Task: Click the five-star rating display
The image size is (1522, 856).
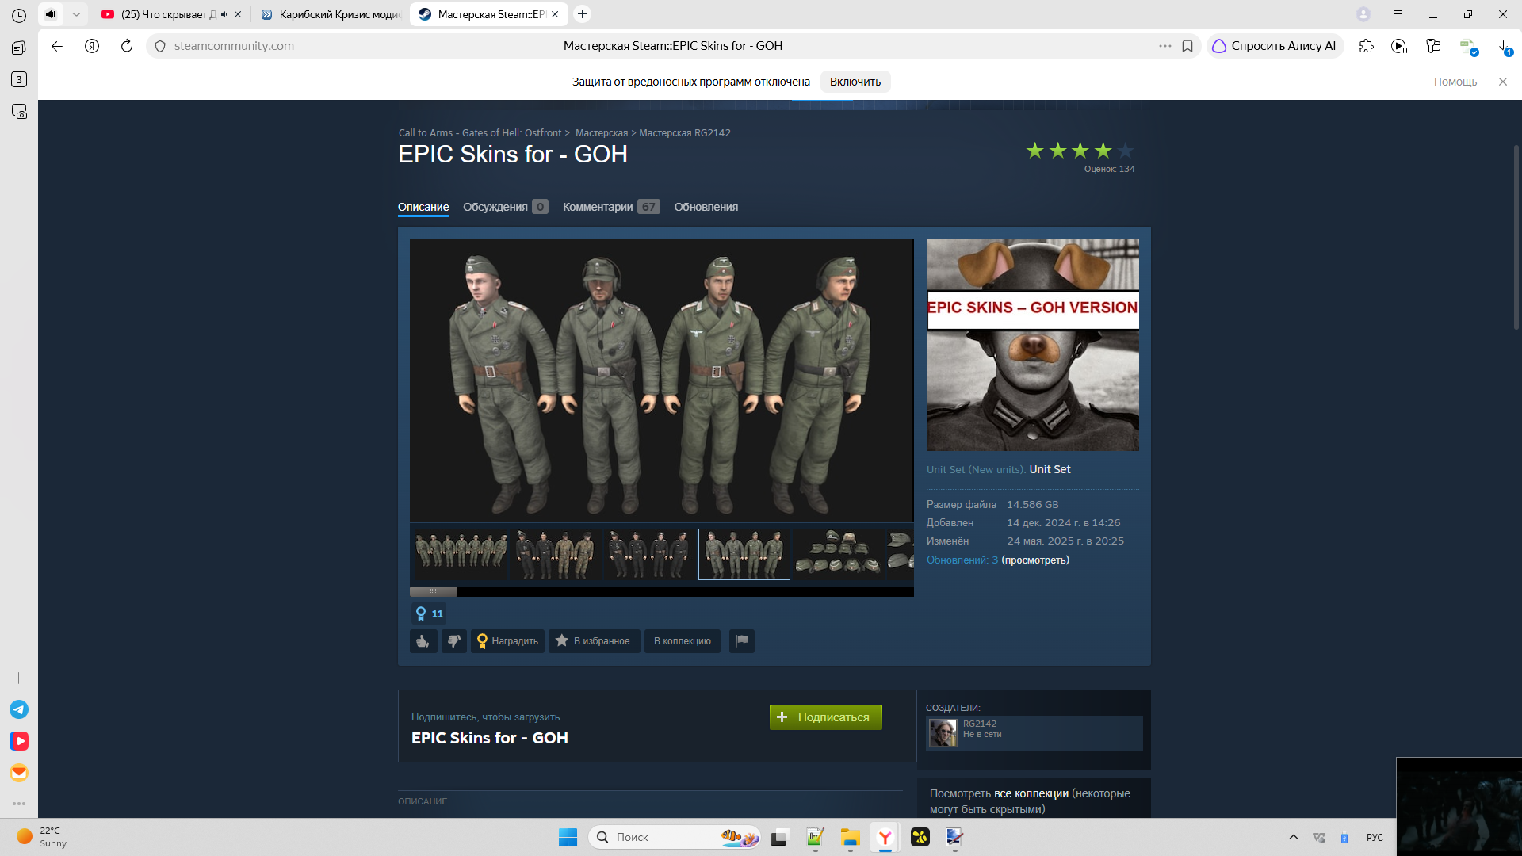Action: coord(1080,151)
